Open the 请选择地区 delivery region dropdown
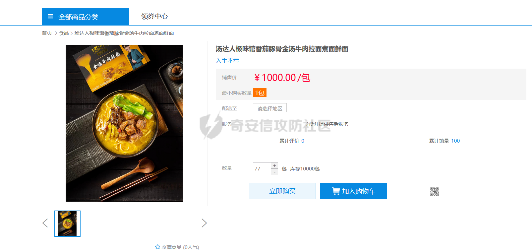The image size is (532, 251). coord(270,108)
